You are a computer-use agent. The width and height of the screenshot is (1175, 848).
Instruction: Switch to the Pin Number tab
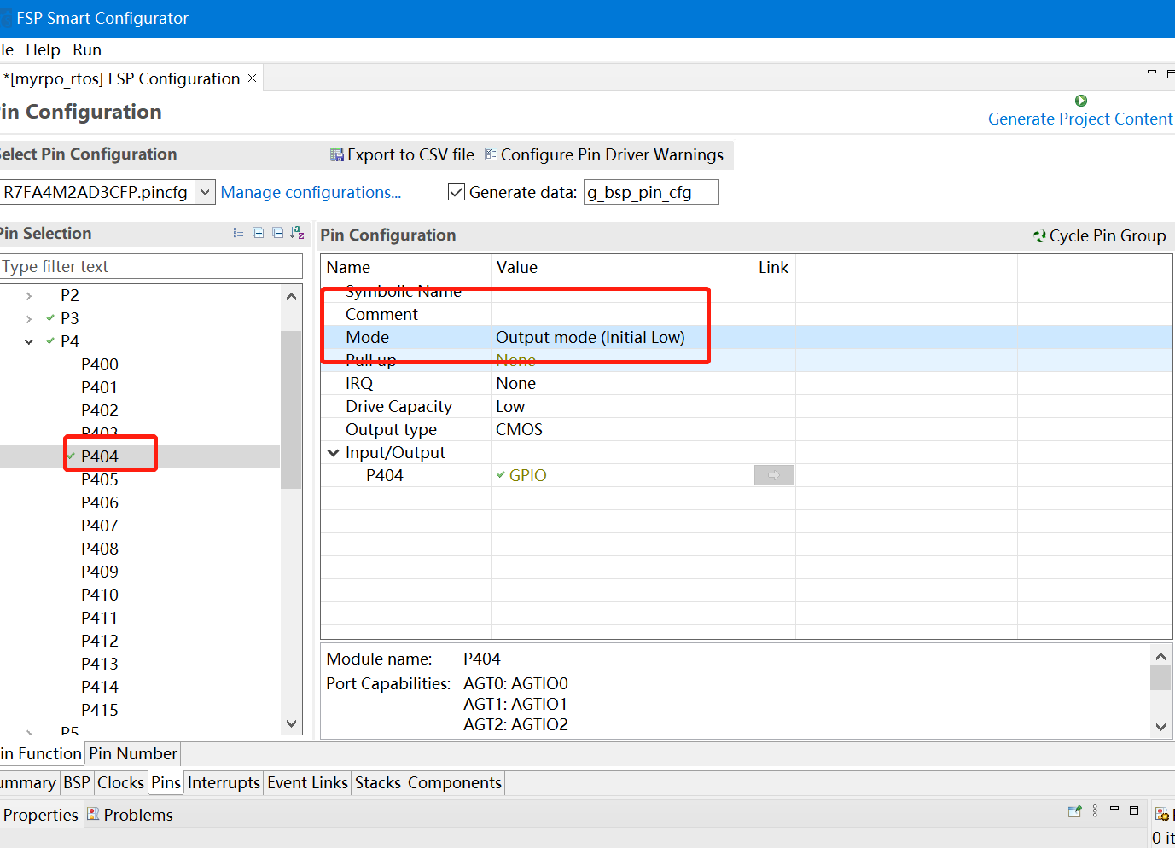click(x=133, y=753)
